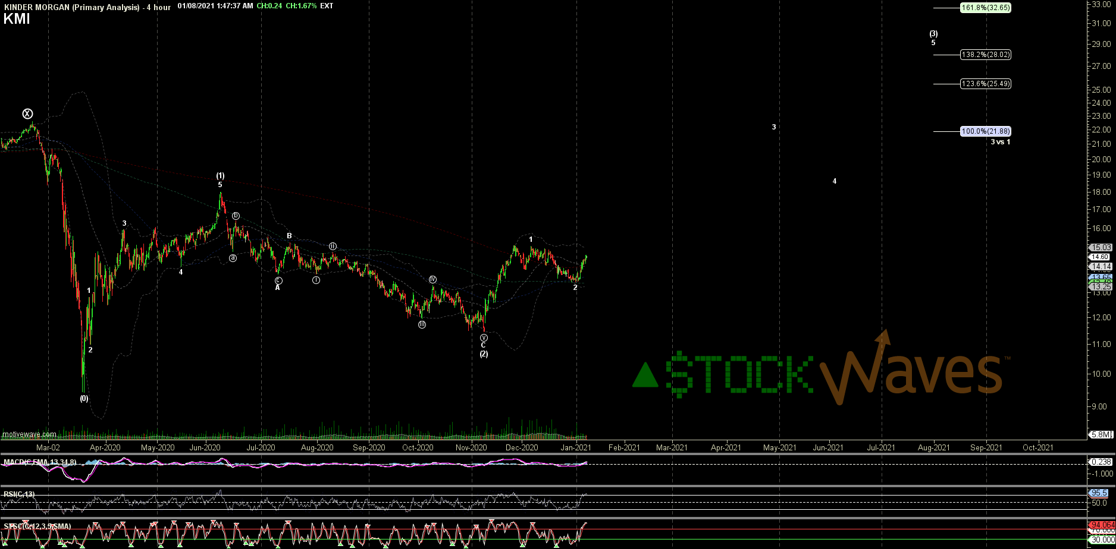Click the 100.0%(21.88) Fibonacci label
This screenshot has width=1116, height=549.
pos(985,131)
